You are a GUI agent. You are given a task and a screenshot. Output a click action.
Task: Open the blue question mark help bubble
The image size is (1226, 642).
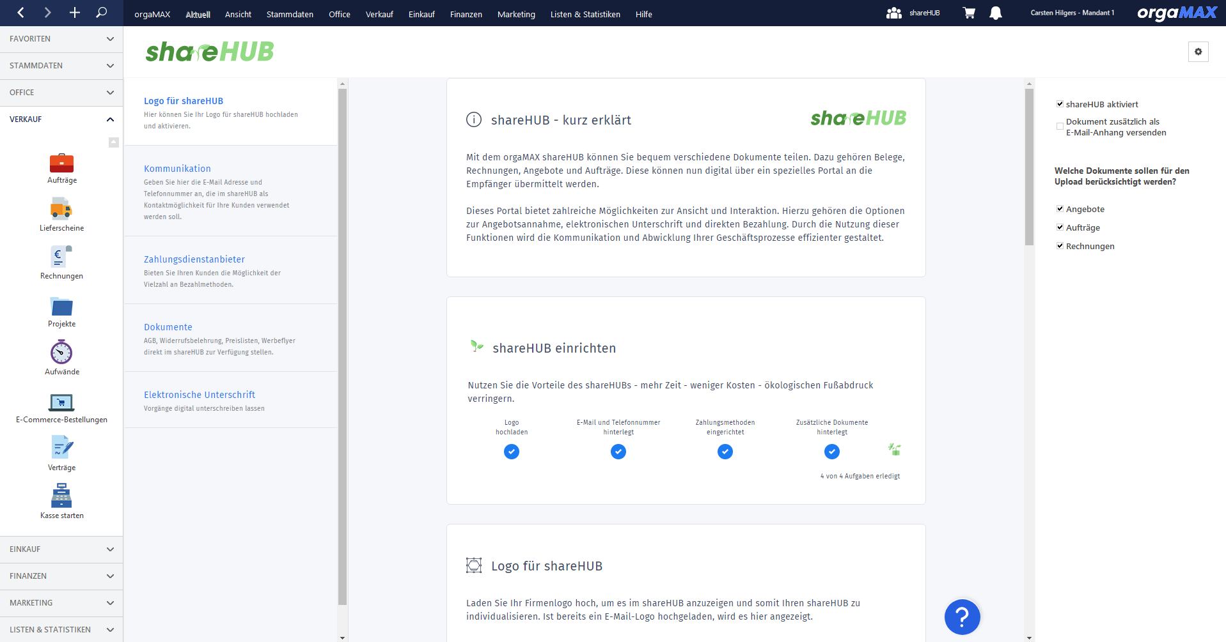tap(963, 617)
